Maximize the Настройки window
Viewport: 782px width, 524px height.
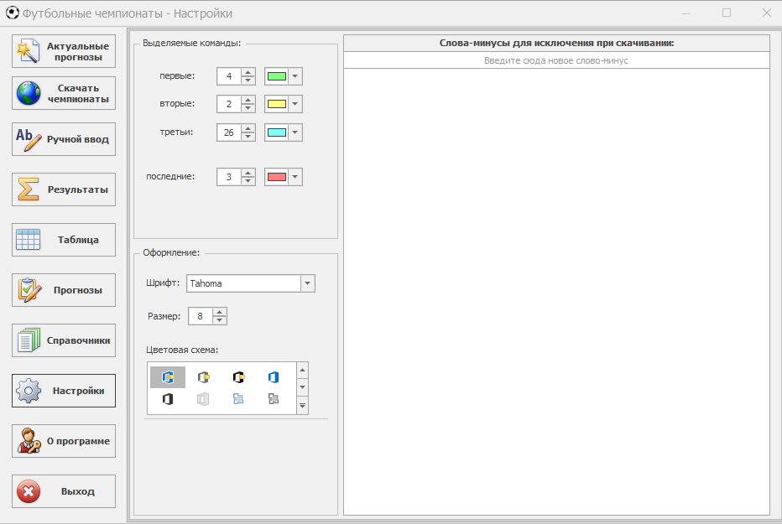727,13
